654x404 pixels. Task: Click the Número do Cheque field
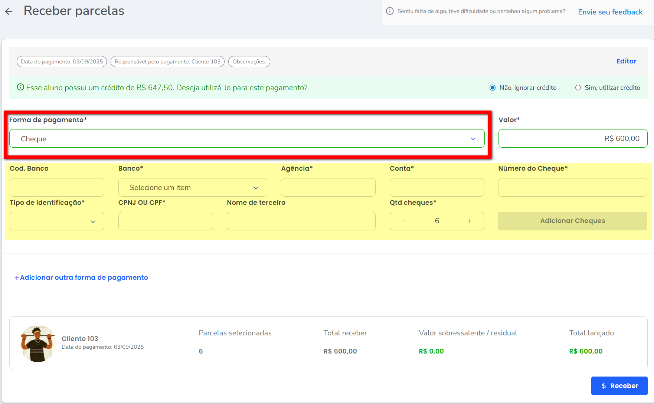click(572, 188)
